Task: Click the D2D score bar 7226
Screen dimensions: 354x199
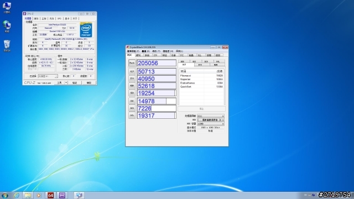Action: [x=157, y=108]
